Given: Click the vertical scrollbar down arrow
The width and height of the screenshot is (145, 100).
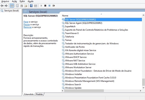Looking at the screenshot, I should (143, 88).
